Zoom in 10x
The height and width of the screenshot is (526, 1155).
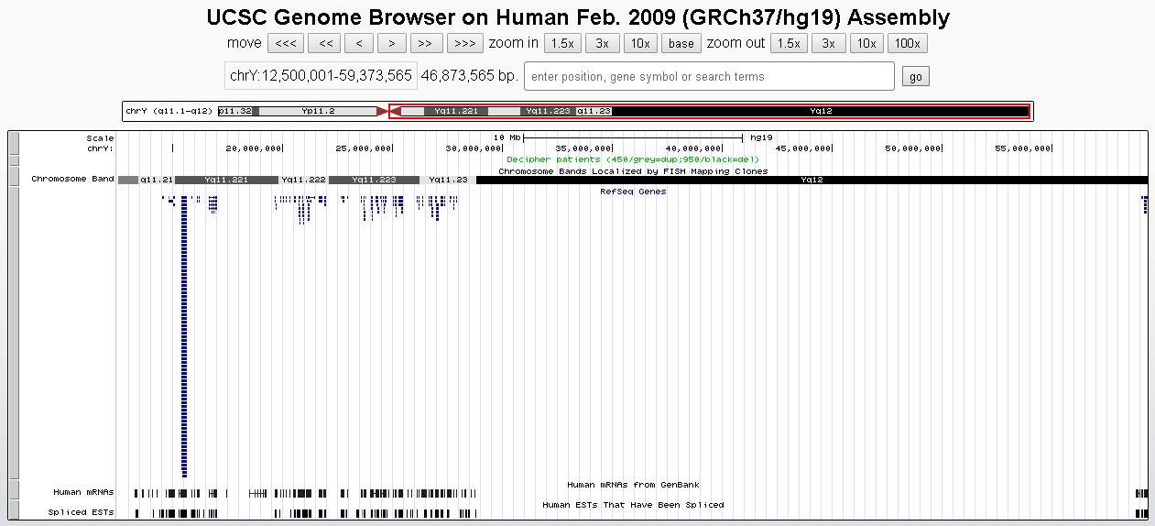point(640,43)
